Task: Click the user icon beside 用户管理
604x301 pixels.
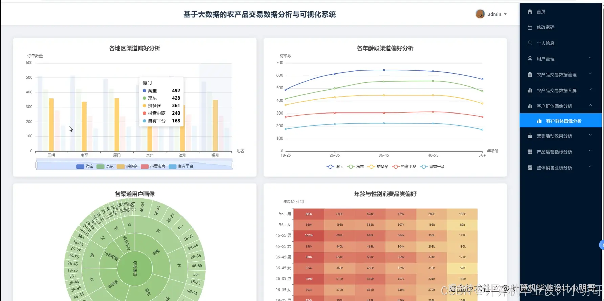Action: (x=530, y=59)
